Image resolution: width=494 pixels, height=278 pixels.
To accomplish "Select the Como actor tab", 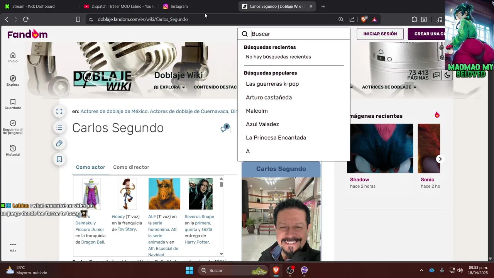I will (91, 167).
